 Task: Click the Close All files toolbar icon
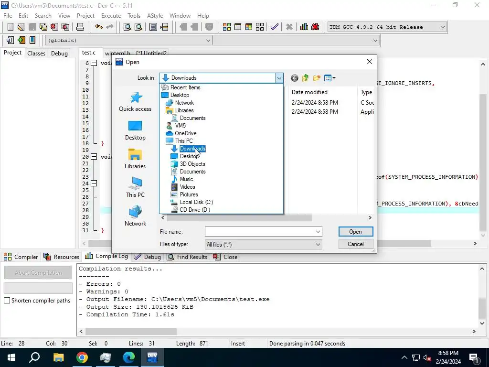pyautogui.click(x=65, y=27)
